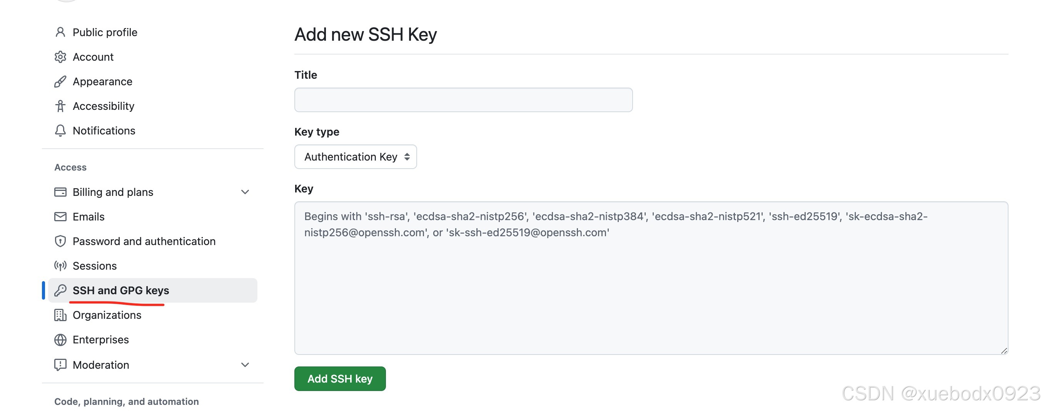Open Account settings via gear icon
The width and height of the screenshot is (1042, 411).
(x=61, y=56)
